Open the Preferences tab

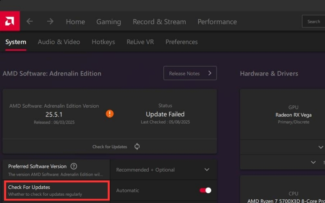182,42
